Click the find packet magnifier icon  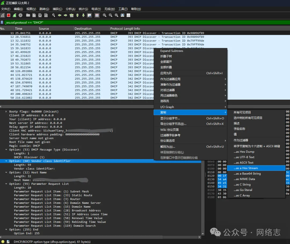53,15
